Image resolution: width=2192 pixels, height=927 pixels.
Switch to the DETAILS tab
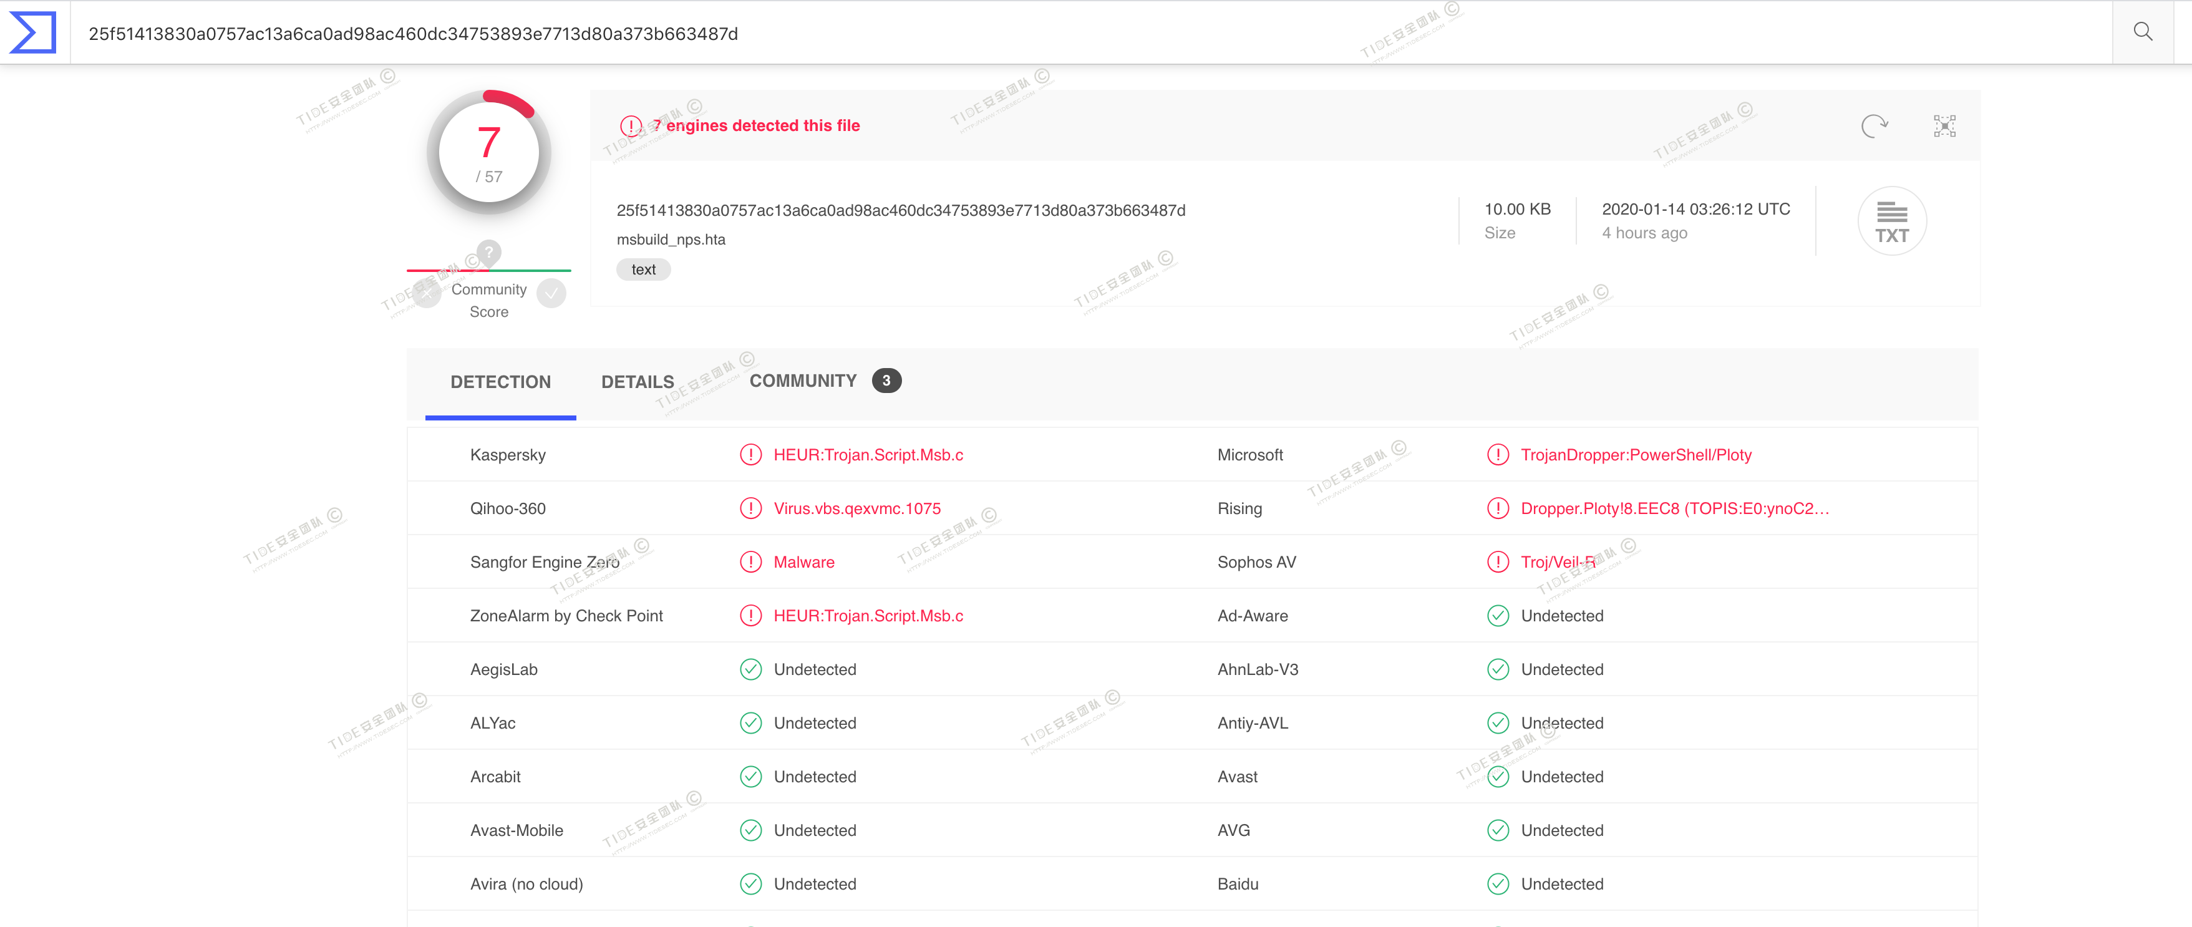(x=636, y=382)
